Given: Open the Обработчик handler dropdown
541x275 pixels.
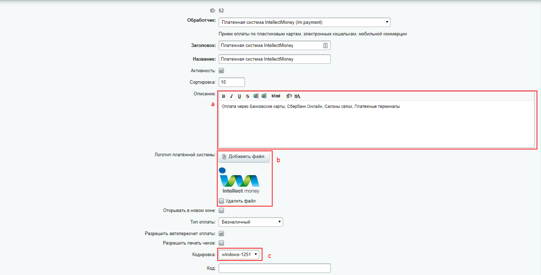Looking at the screenshot, I should (x=304, y=22).
